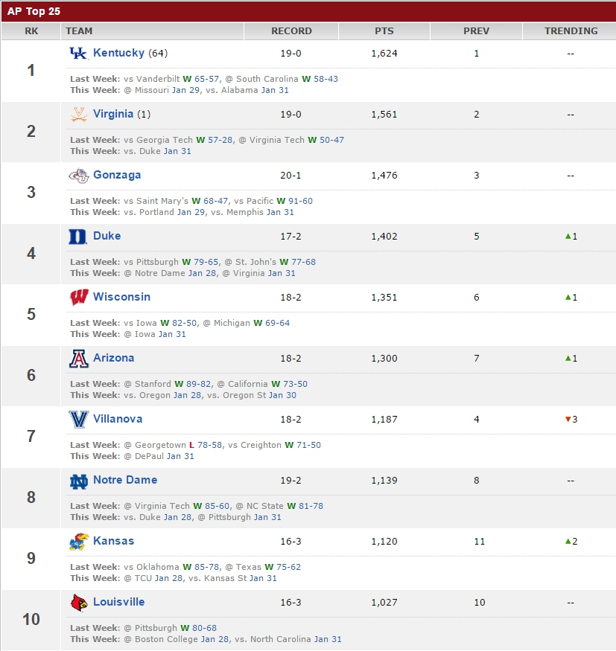616x651 pixels.
Task: Open Villanova's 78-58 Georgetown loss score
Action: coord(209,445)
